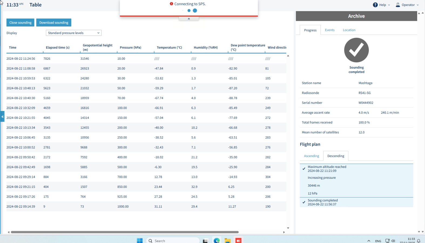This screenshot has width=425, height=243.
Task: Click the ENG language indicator in the tray
Action: (378, 241)
